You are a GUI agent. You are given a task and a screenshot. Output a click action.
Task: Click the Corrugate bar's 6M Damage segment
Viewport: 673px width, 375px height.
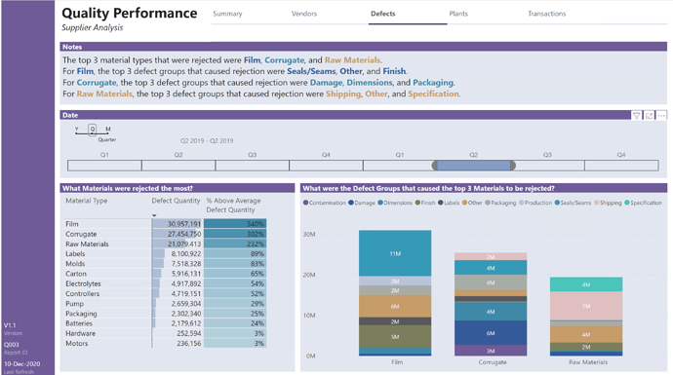491,333
